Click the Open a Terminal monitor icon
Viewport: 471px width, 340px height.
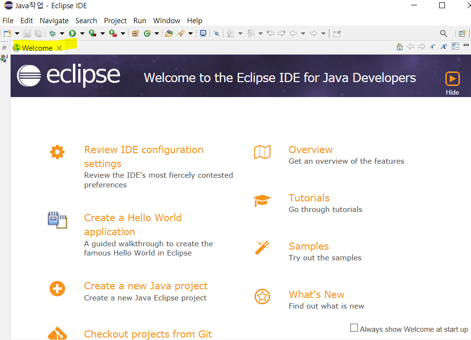(x=203, y=33)
